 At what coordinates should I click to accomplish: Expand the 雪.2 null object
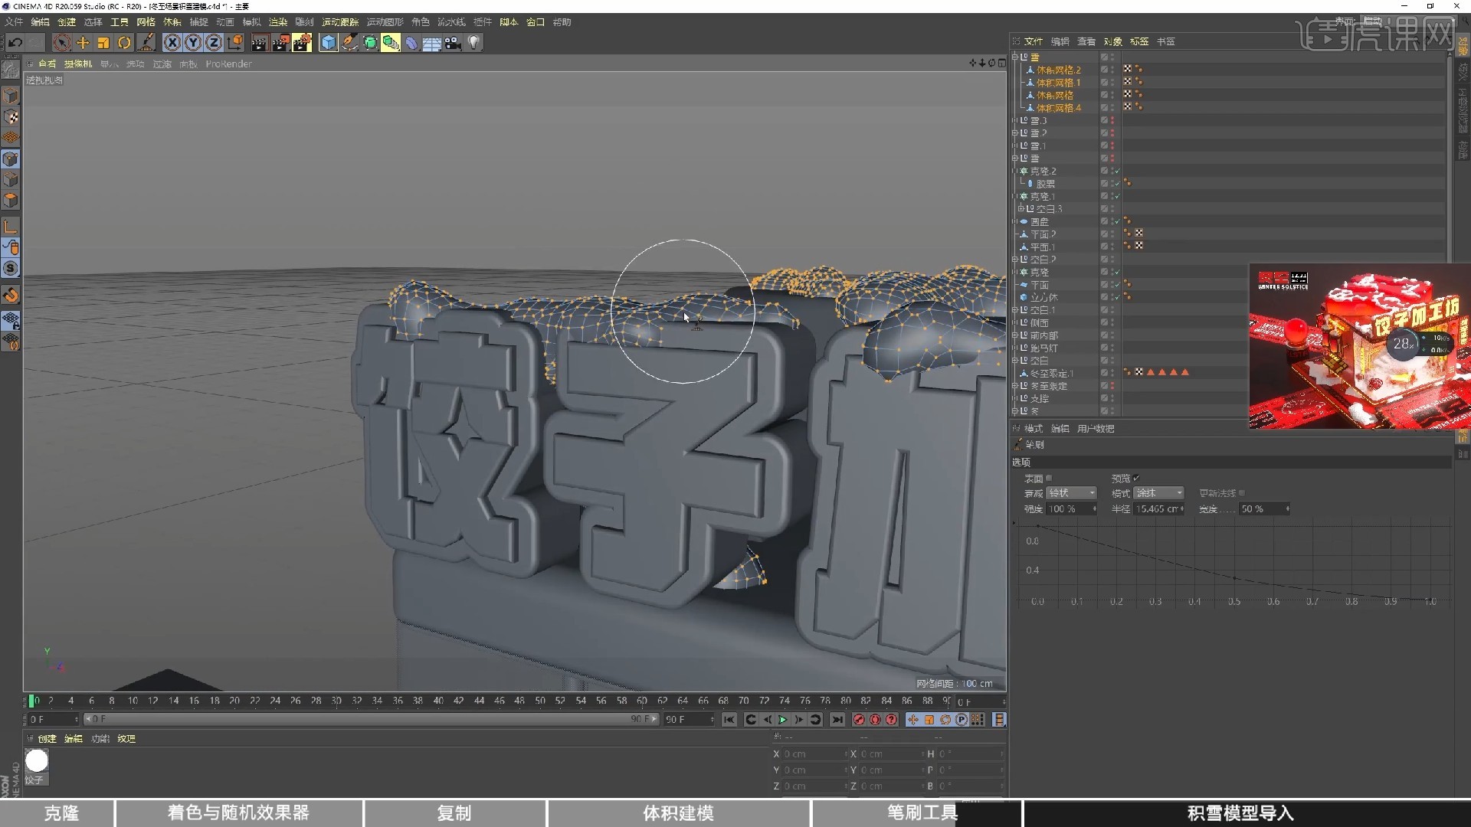tap(1015, 133)
